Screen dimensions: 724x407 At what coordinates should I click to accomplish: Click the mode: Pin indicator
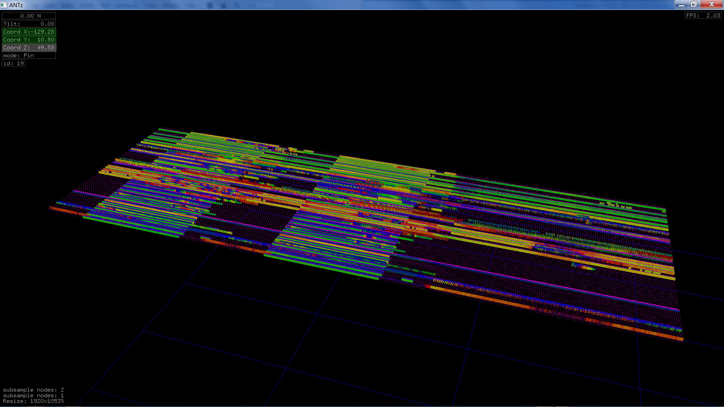[29, 55]
